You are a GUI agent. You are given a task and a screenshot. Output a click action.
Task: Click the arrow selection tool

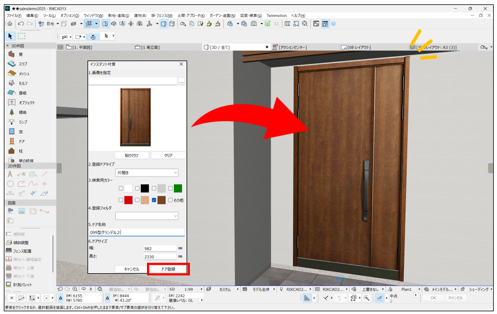coord(10,36)
